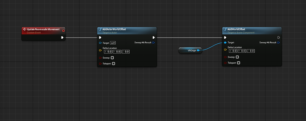Click Delta Location pin on AddWorldOffset

[225, 50]
